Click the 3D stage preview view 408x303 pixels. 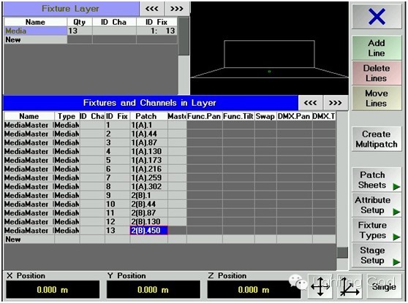point(269,48)
